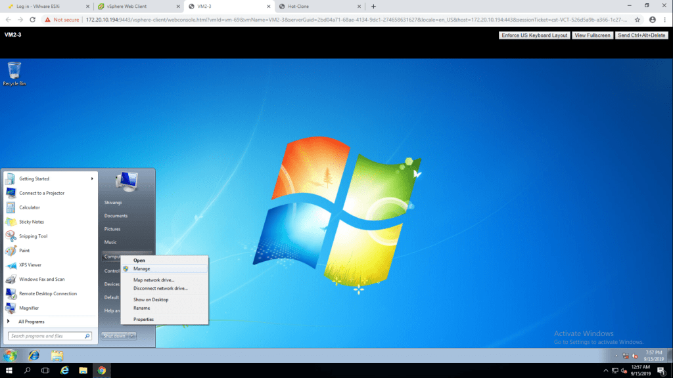Launch Remote Desktop Connection
Screen dimensions: 673x378
(x=47, y=293)
